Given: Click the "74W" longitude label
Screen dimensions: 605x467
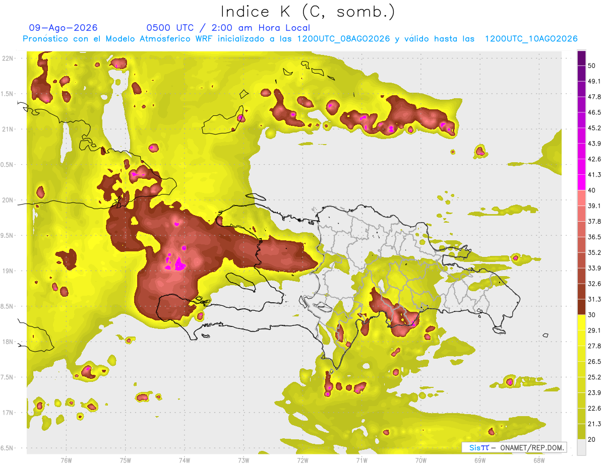Looking at the screenshot, I should (184, 460).
